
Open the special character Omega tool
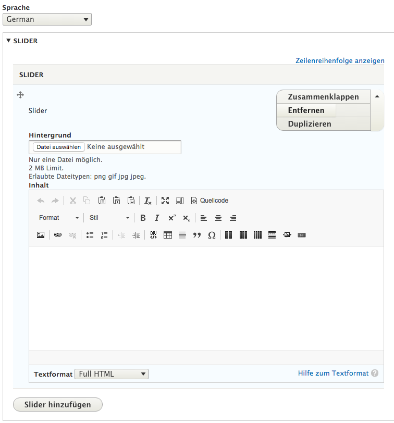point(212,235)
